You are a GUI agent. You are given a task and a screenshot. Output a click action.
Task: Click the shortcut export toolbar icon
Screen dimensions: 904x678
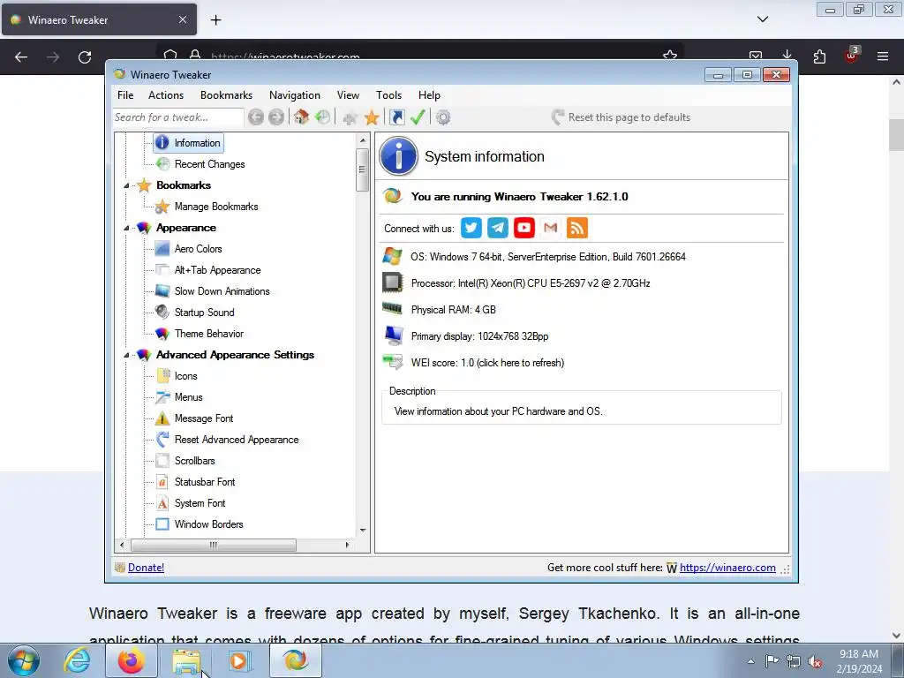click(397, 117)
